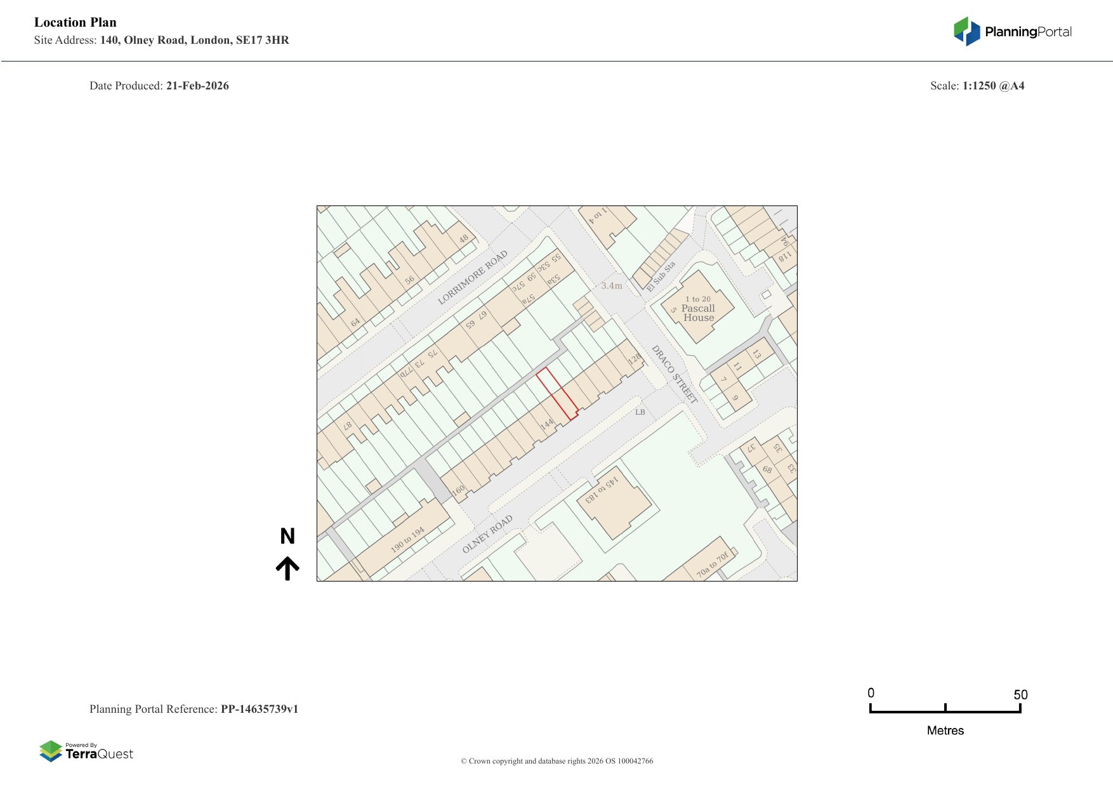Screen dimensions: 1113x787
Task: Click the Pascall House building
Action: pos(698,310)
